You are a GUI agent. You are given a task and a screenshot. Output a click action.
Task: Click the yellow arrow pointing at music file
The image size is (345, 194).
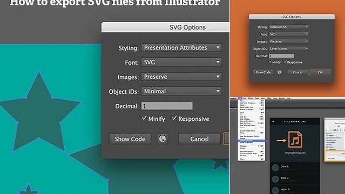281,140
